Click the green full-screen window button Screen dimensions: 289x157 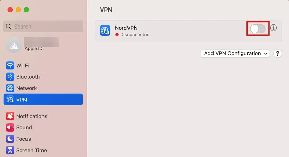(27, 10)
